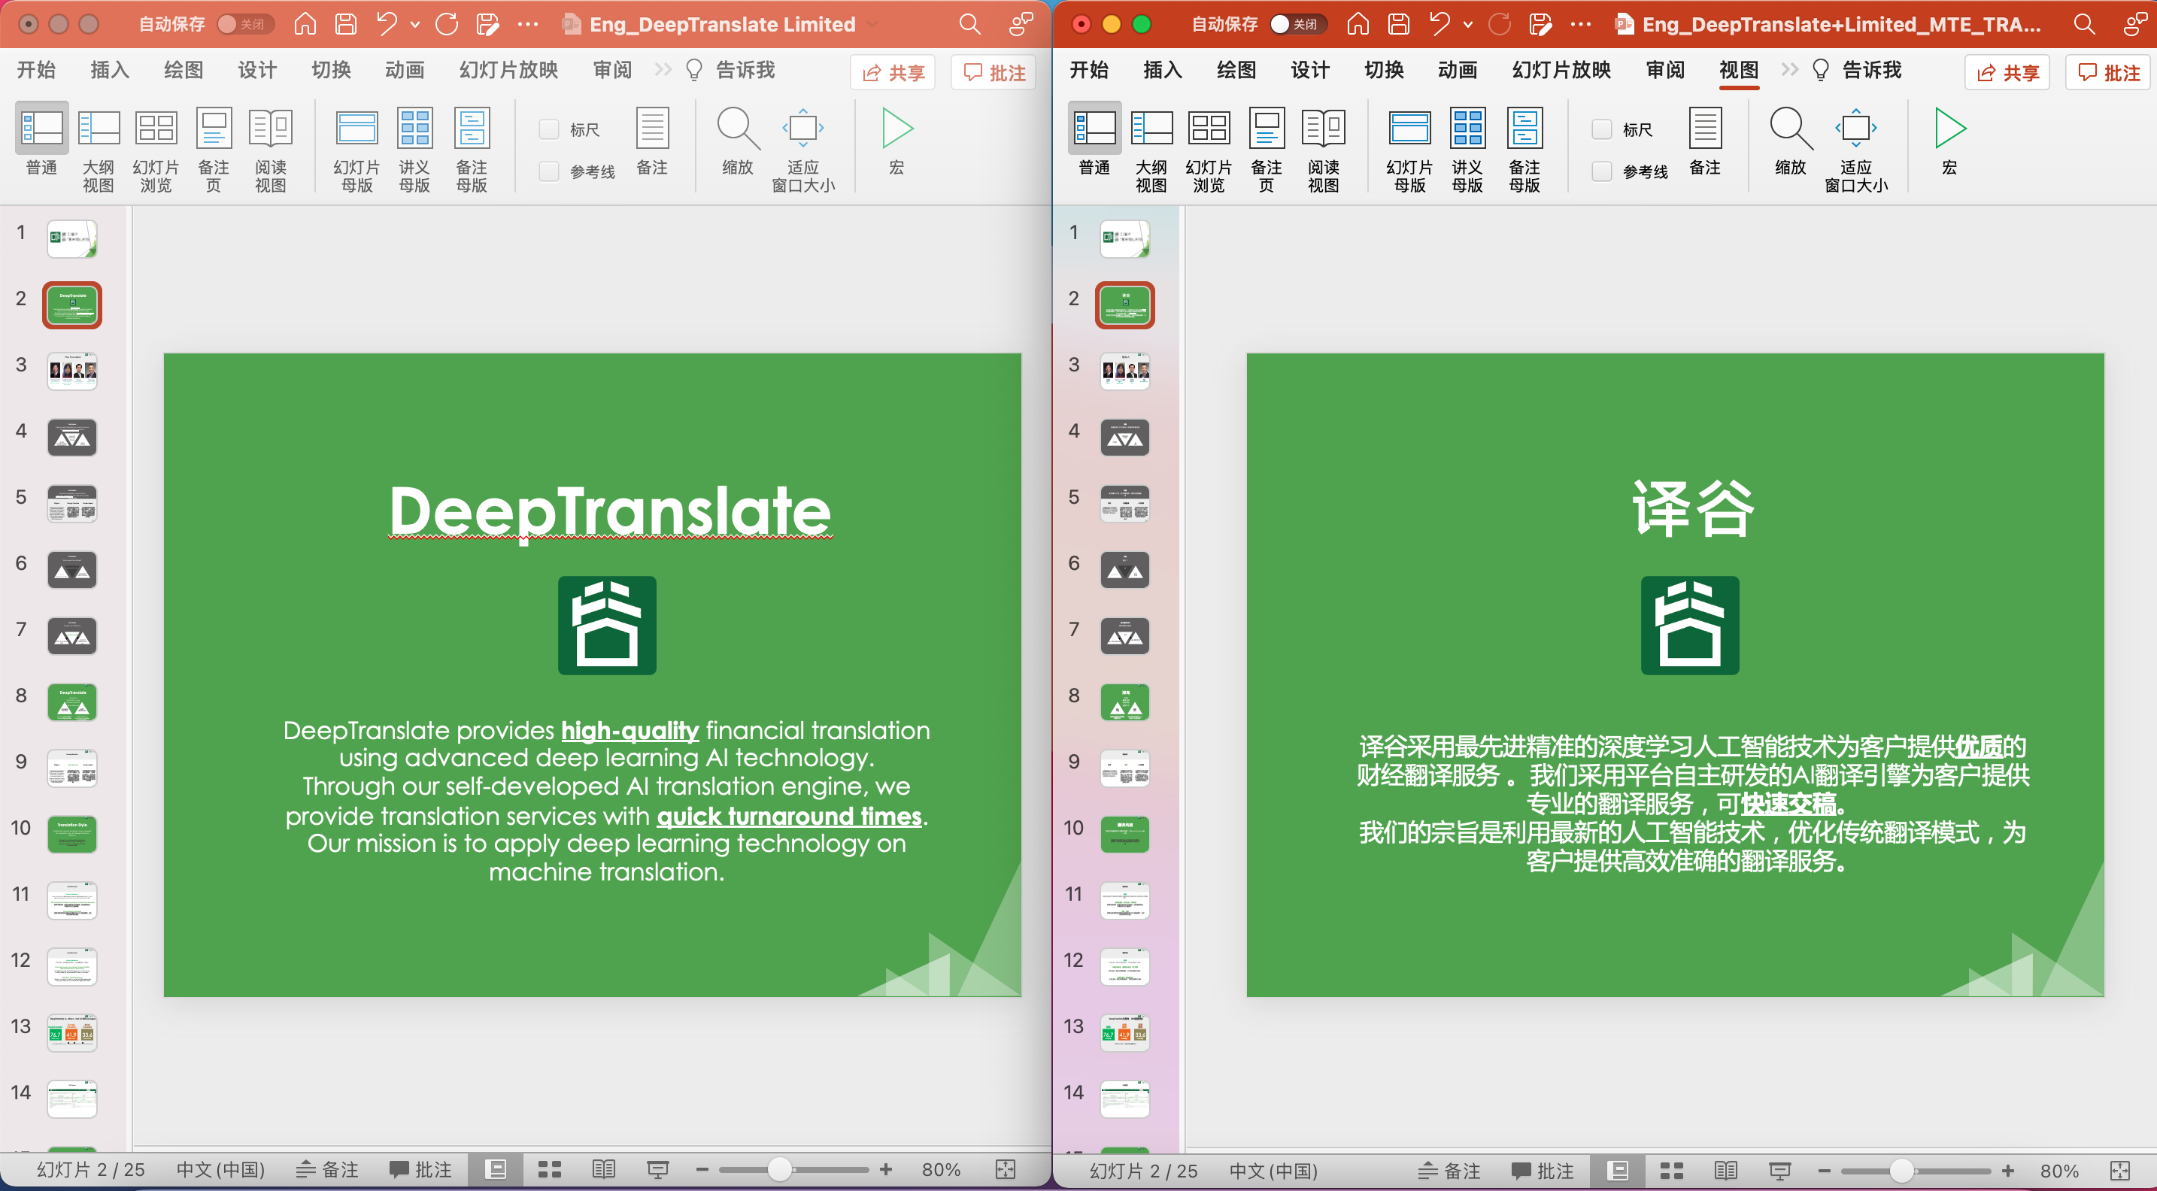Toggle Comments pane in right status bar

(x=1543, y=1169)
